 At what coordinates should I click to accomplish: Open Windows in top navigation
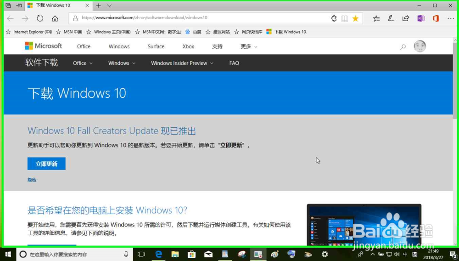(x=119, y=46)
